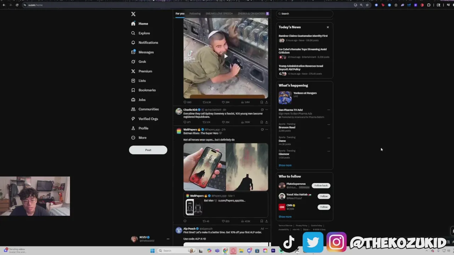Bookmark the WallPapers Batman post
The image size is (454, 255).
click(261, 221)
